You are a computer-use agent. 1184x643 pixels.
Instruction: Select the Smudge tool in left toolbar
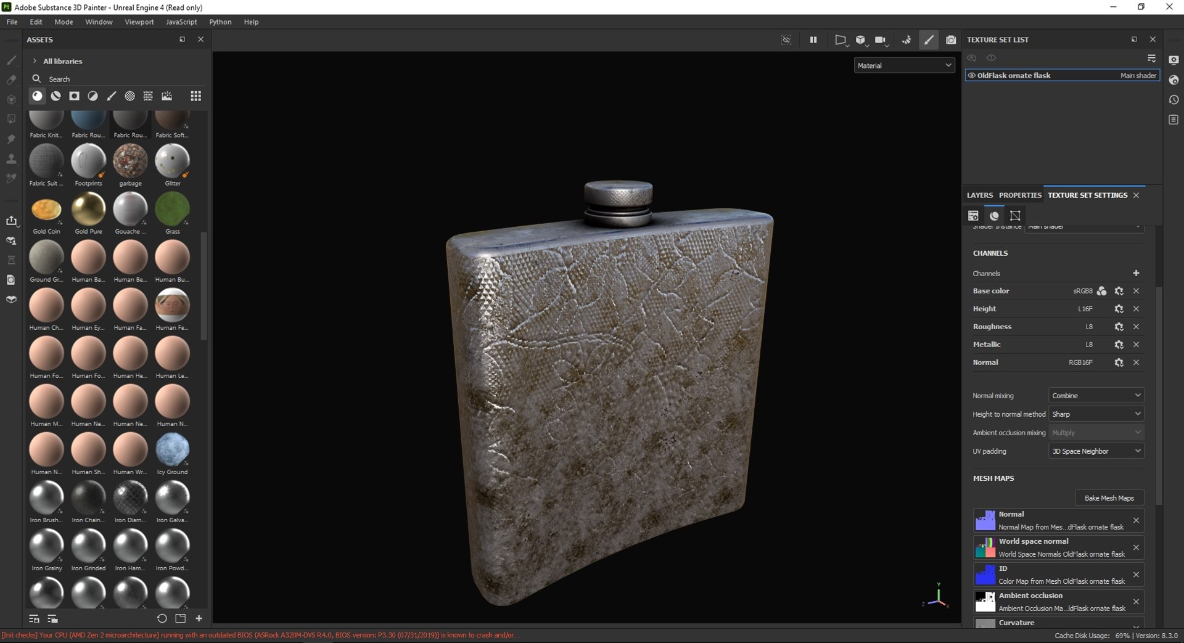click(x=11, y=139)
